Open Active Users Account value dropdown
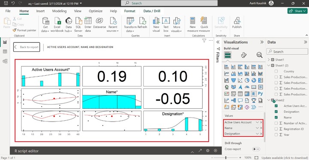Screen dimensions: 309x160 [x=257, y=122]
